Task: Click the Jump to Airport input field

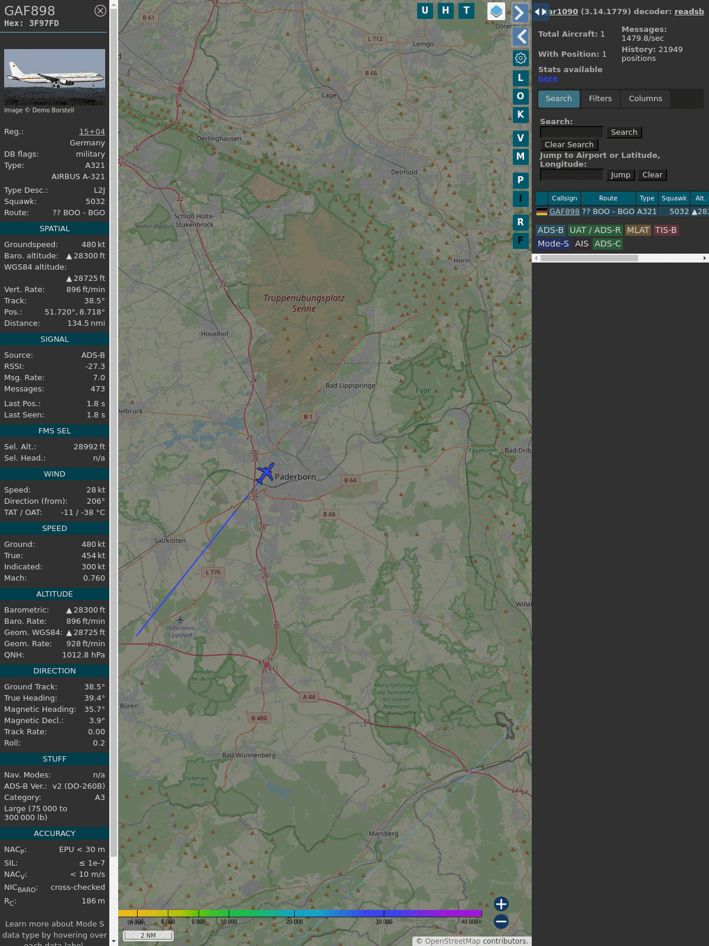Action: 571,175
